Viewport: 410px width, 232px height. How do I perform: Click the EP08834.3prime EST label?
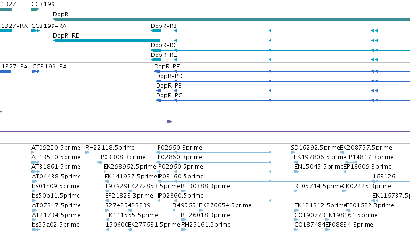coord(349,225)
